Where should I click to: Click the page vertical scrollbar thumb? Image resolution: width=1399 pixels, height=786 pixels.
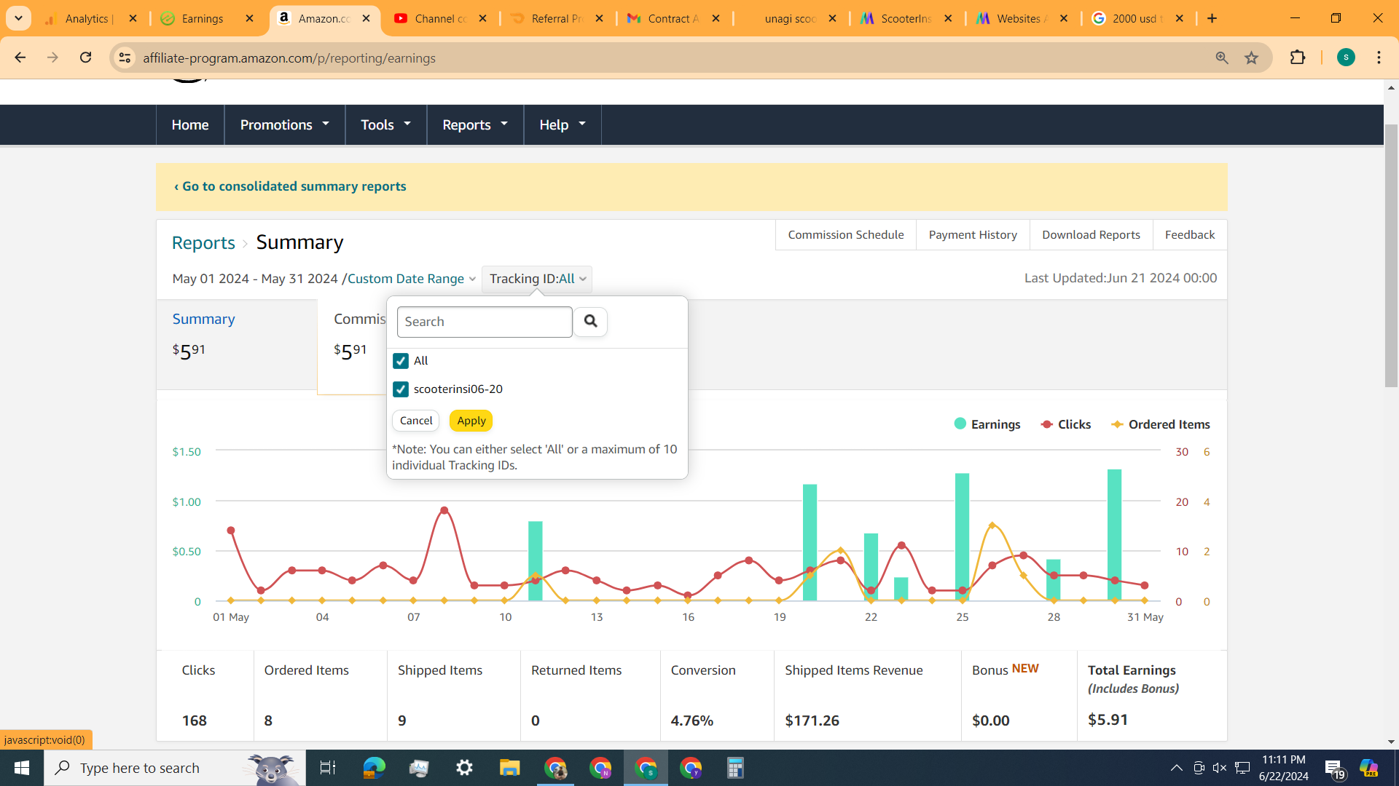click(1391, 255)
